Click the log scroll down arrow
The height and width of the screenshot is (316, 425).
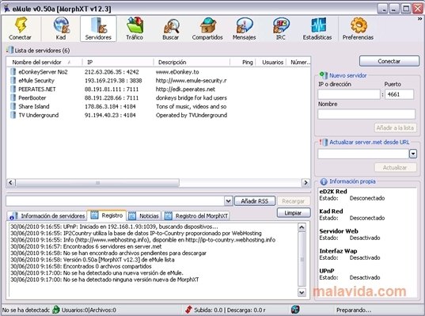[x=302, y=292]
